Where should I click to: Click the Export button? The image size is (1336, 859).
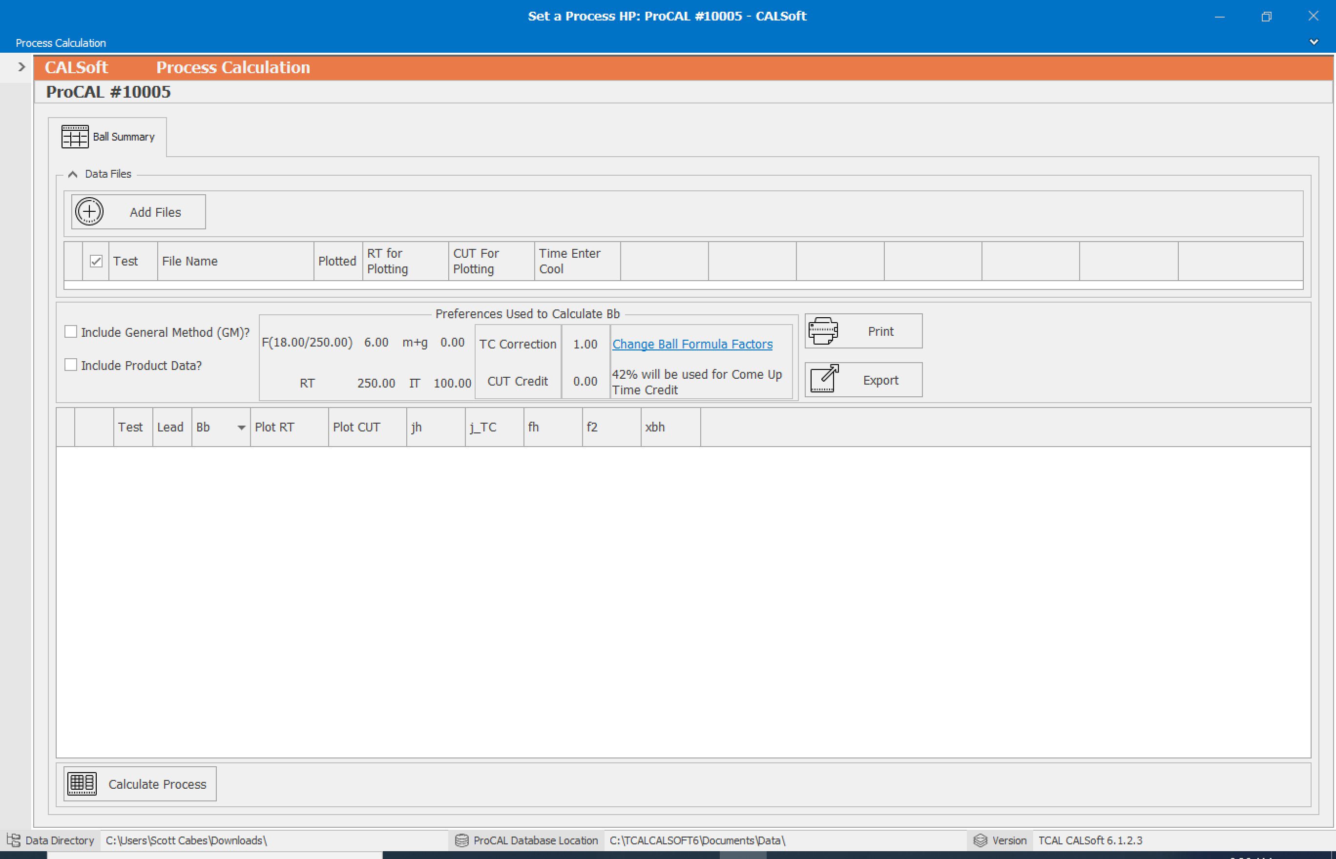[x=863, y=380]
